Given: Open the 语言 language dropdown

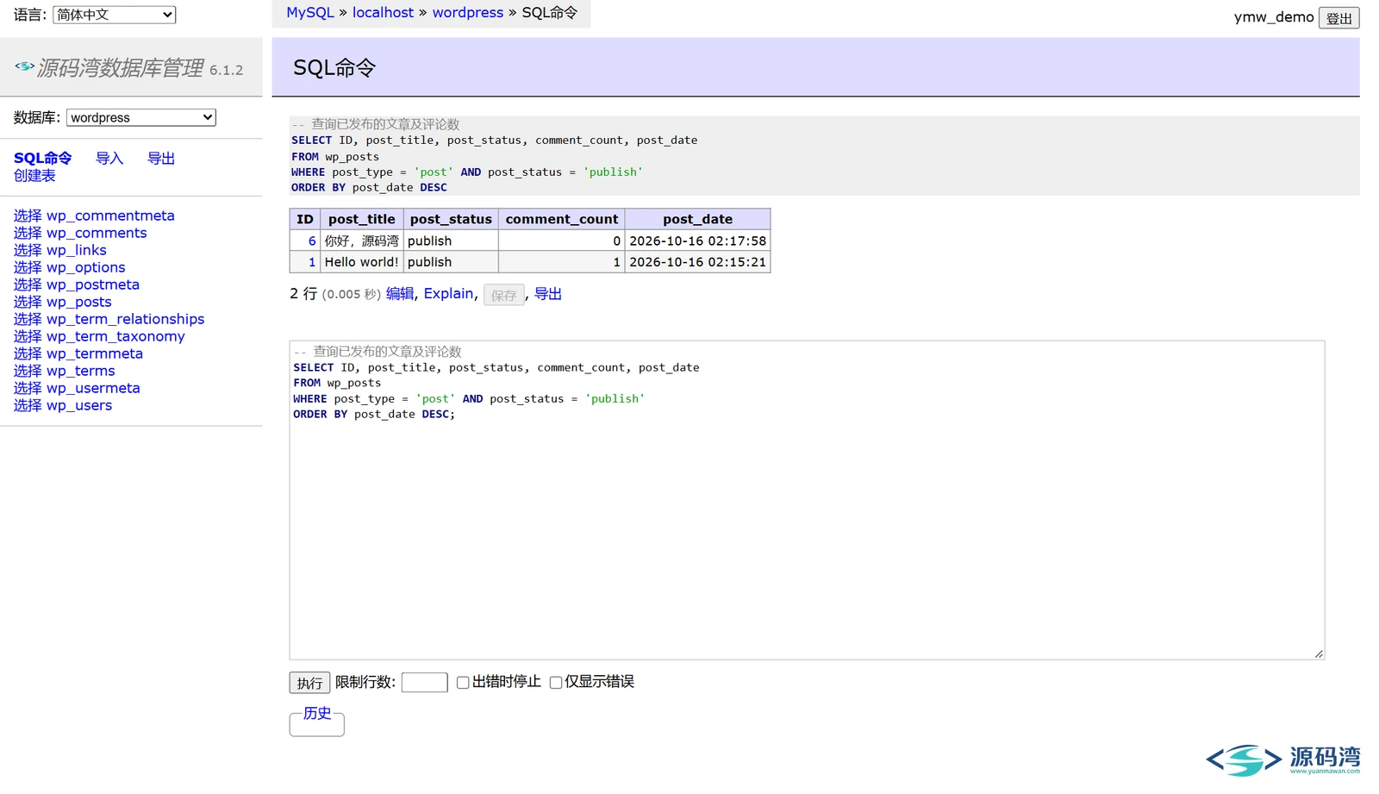Looking at the screenshot, I should click(x=114, y=15).
